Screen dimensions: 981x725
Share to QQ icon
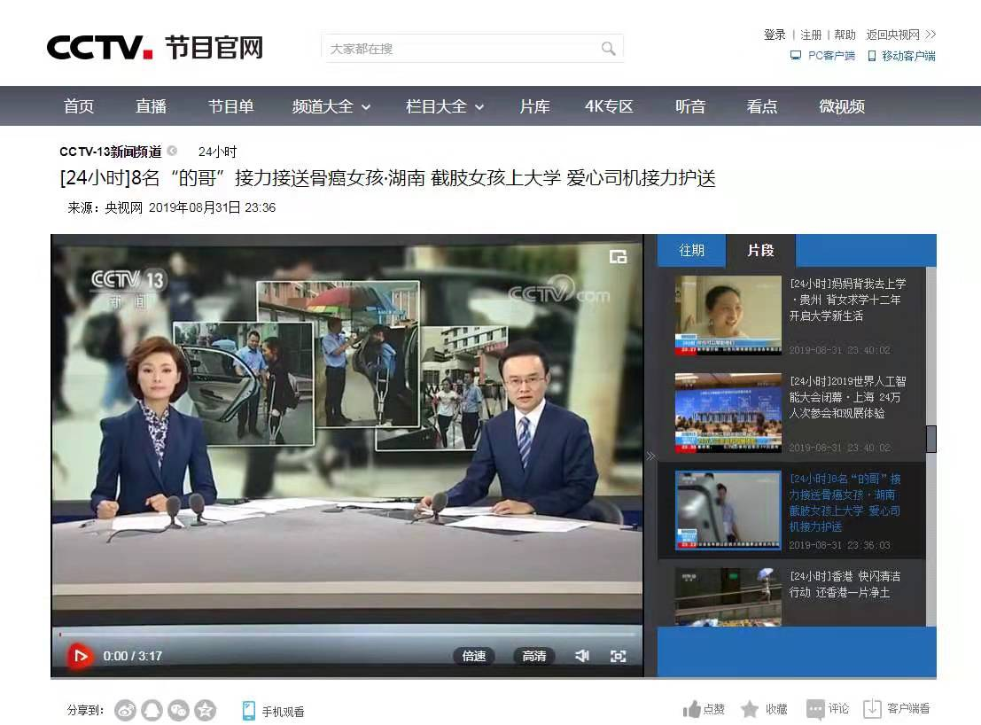click(152, 710)
